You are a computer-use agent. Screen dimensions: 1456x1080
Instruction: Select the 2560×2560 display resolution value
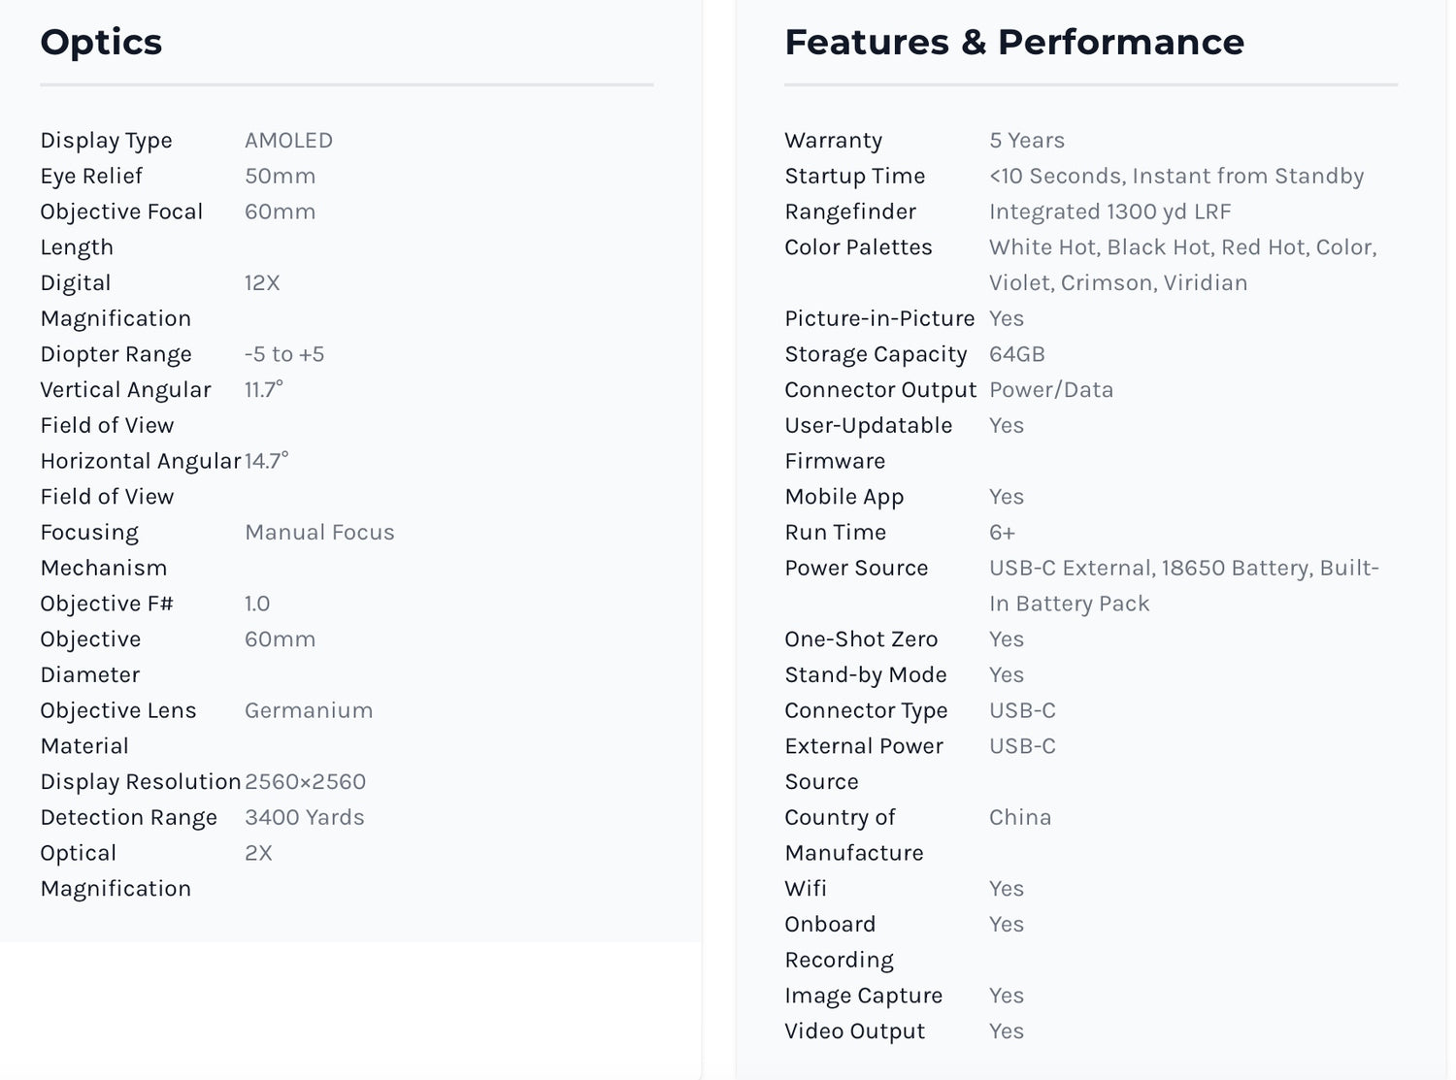click(x=305, y=782)
